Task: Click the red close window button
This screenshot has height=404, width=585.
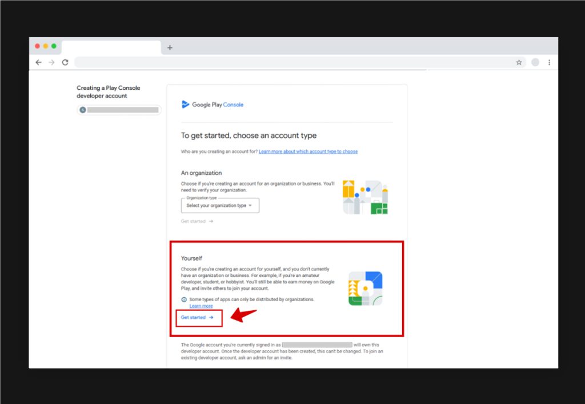Action: 37,46
